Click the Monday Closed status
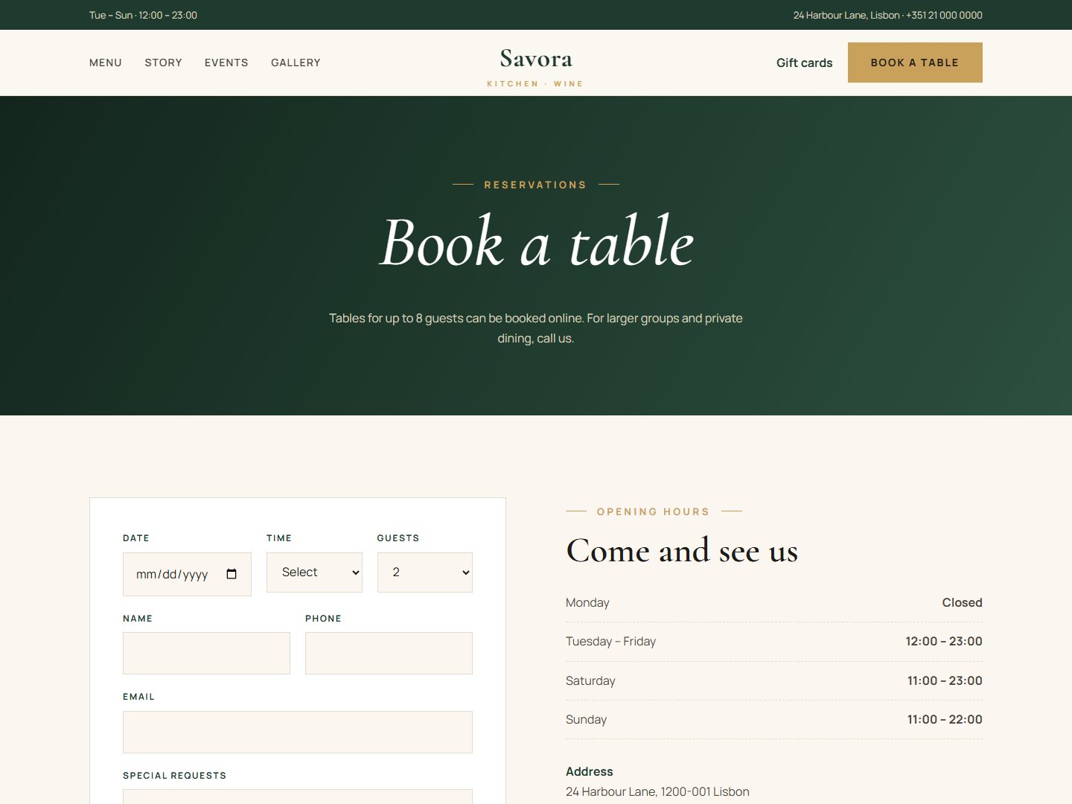Image resolution: width=1072 pixels, height=804 pixels. pos(962,602)
